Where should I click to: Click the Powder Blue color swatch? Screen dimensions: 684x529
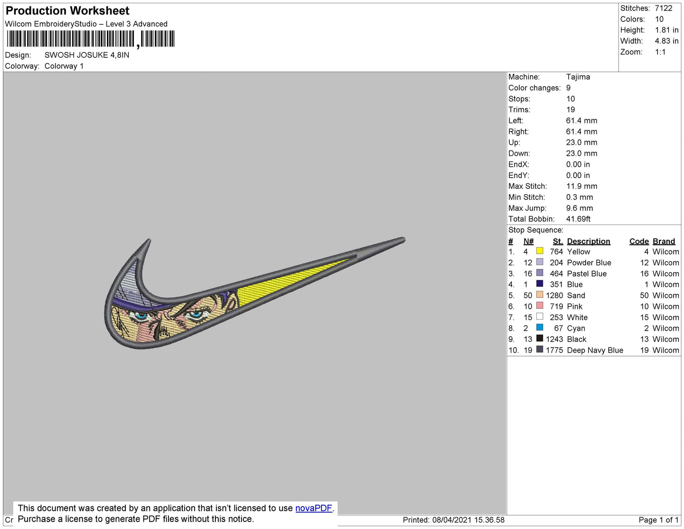click(x=540, y=262)
